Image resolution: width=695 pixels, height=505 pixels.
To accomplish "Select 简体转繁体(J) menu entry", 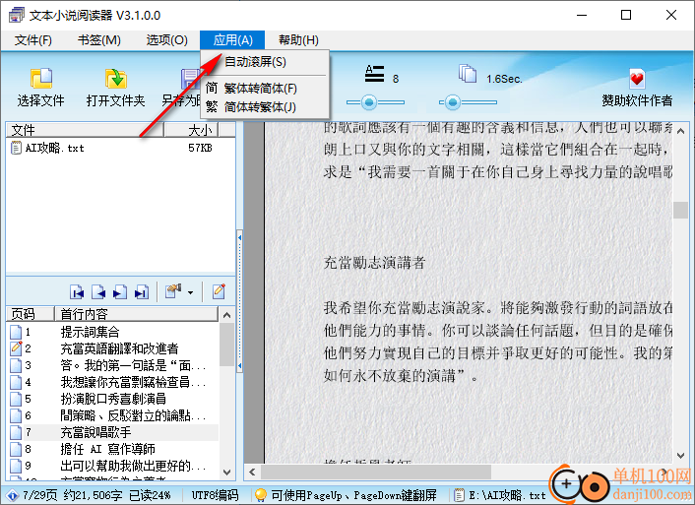I will (265, 107).
